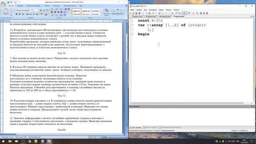Click the Save file icon in PascalABC toolbar

click(x=136, y=13)
